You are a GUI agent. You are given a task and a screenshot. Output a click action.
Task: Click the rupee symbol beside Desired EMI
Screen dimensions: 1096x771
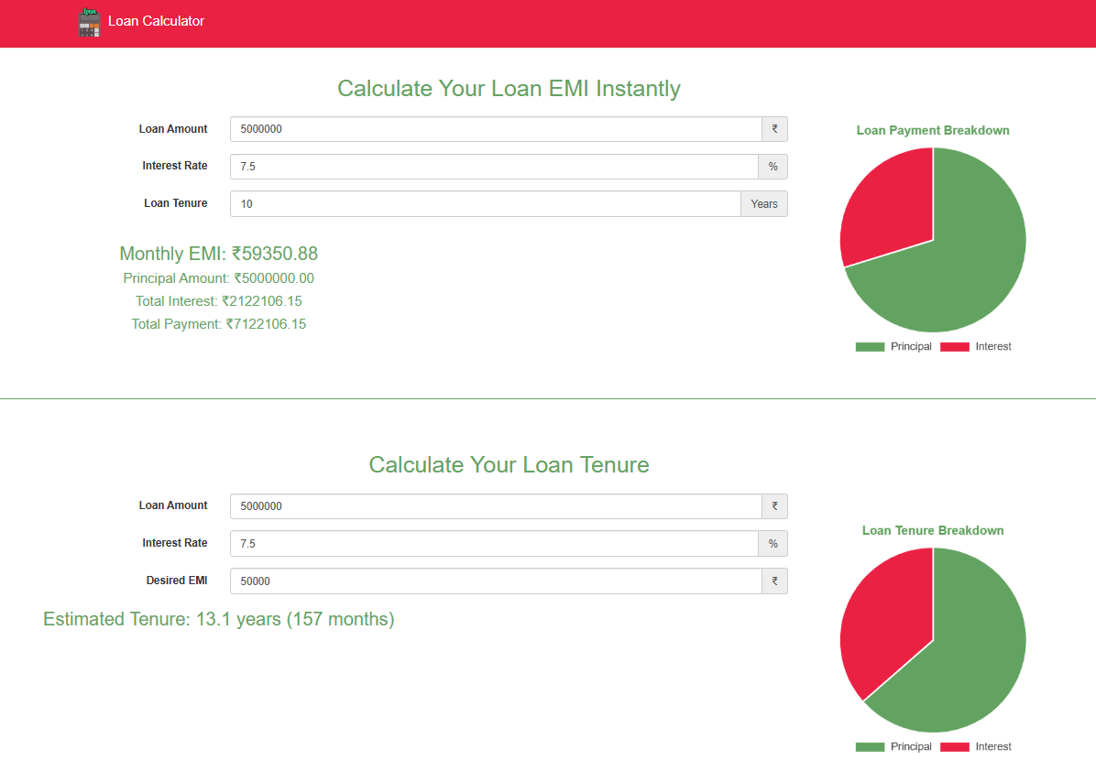tap(774, 581)
